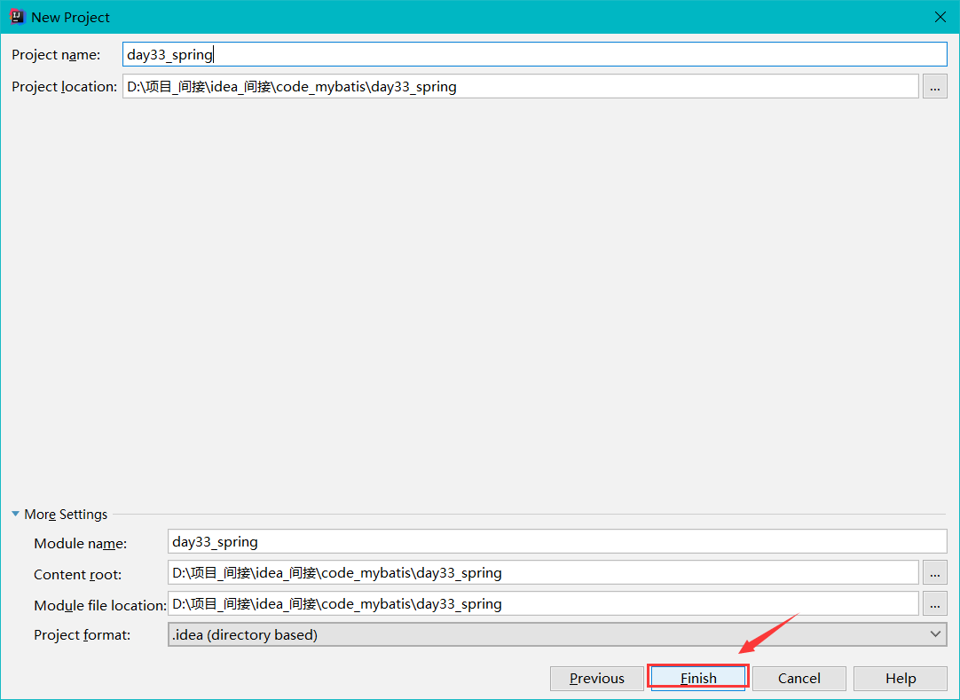The width and height of the screenshot is (960, 700).
Task: Open Help for New Project
Action: pos(900,679)
